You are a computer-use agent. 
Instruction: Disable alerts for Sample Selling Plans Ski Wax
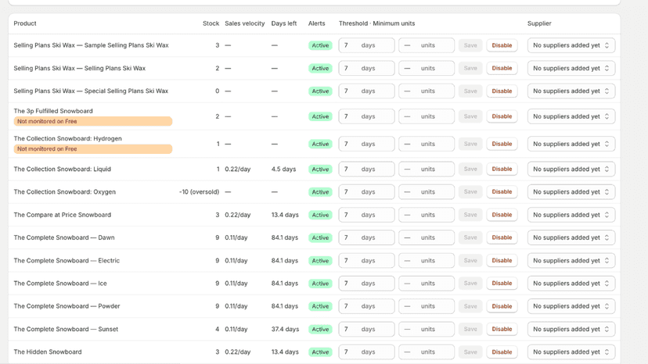[502, 45]
